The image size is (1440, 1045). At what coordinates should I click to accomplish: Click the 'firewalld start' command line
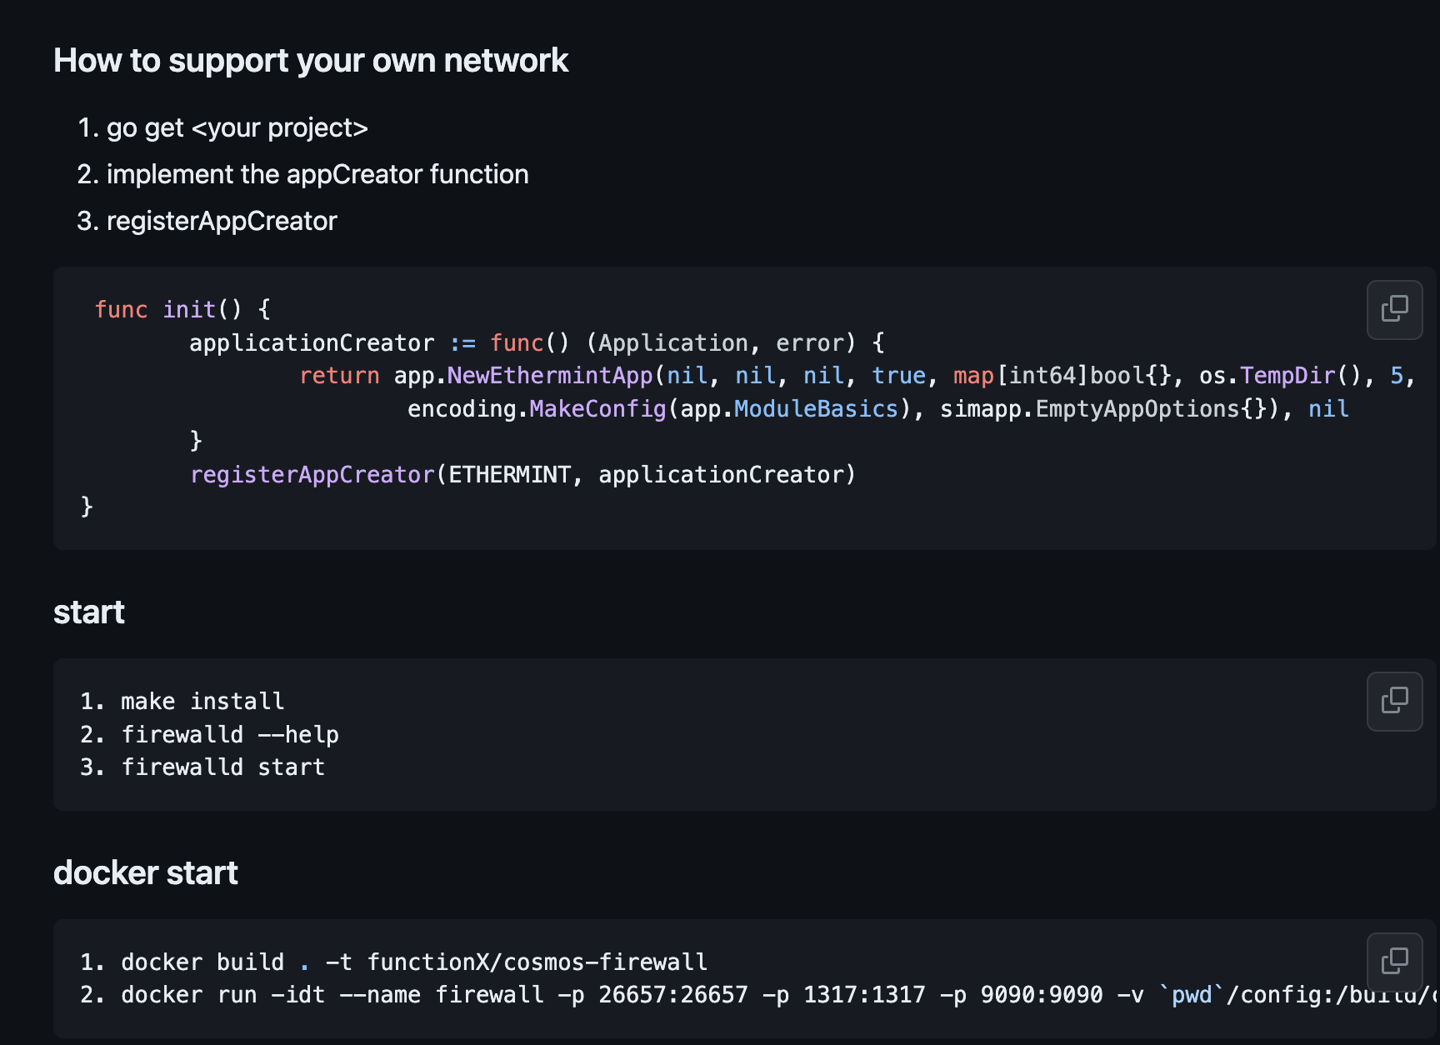pyautogui.click(x=223, y=767)
